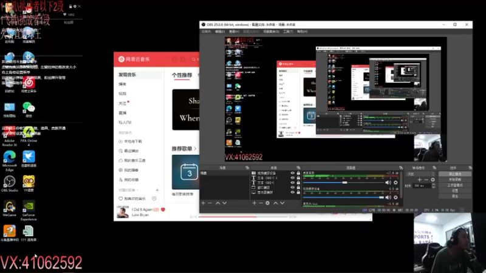Open OBS Studio desktop shortcut
486x273 pixels.
pyautogui.click(x=10, y=184)
